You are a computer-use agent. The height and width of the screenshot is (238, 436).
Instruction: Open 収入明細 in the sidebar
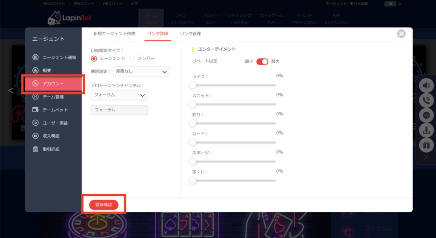point(54,136)
